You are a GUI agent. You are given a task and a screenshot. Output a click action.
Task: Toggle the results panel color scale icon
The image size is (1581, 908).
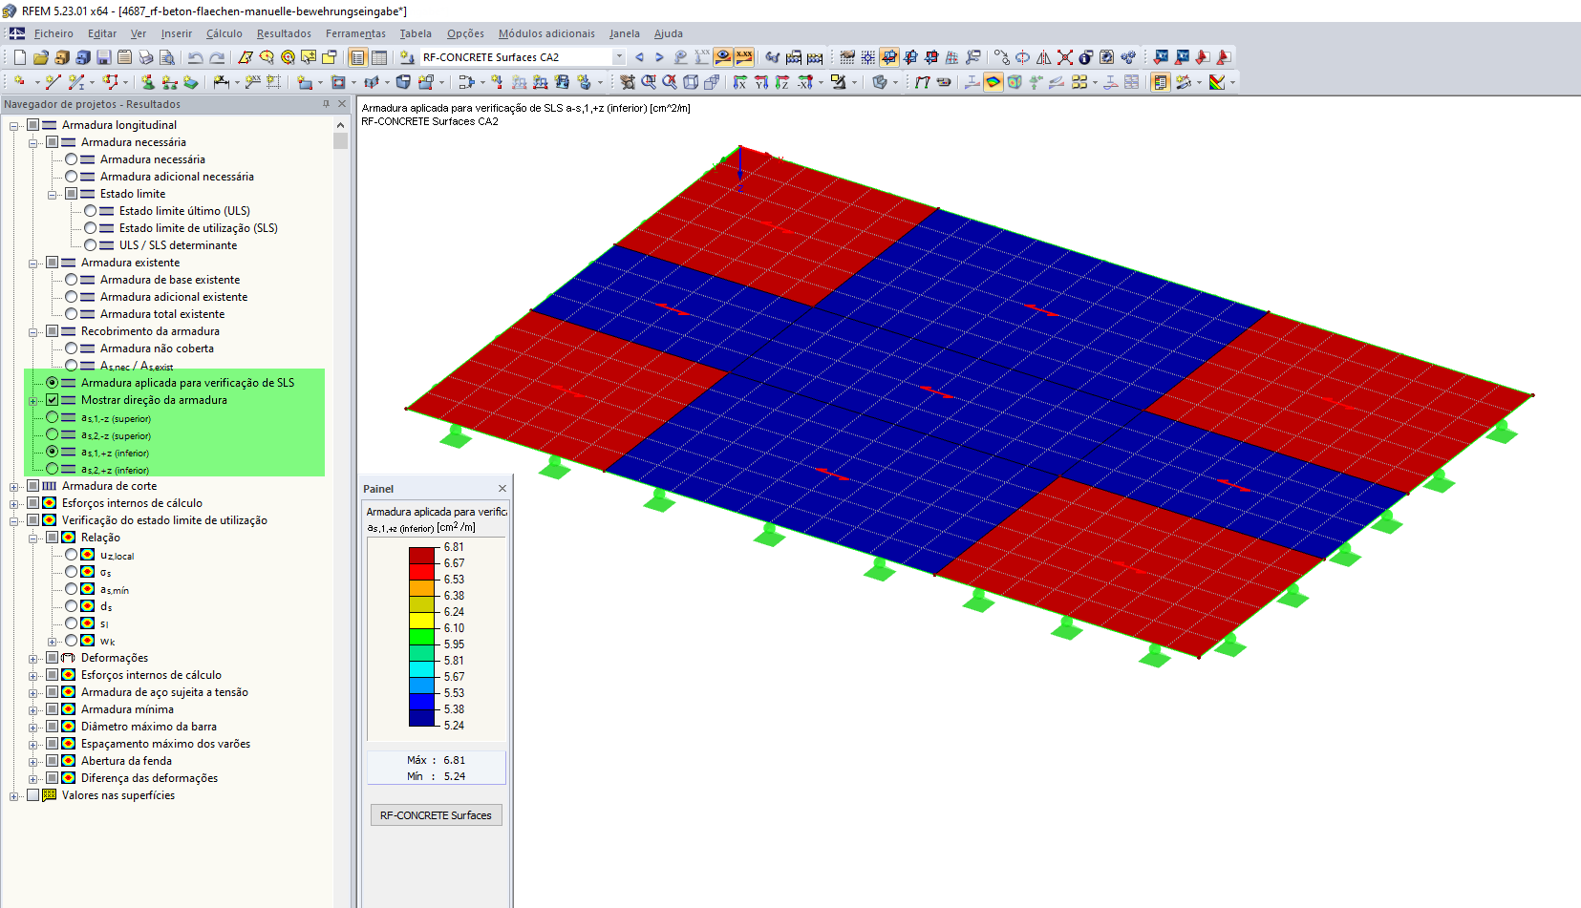click(x=1161, y=82)
